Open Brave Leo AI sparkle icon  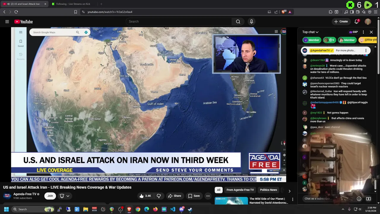(x=364, y=12)
